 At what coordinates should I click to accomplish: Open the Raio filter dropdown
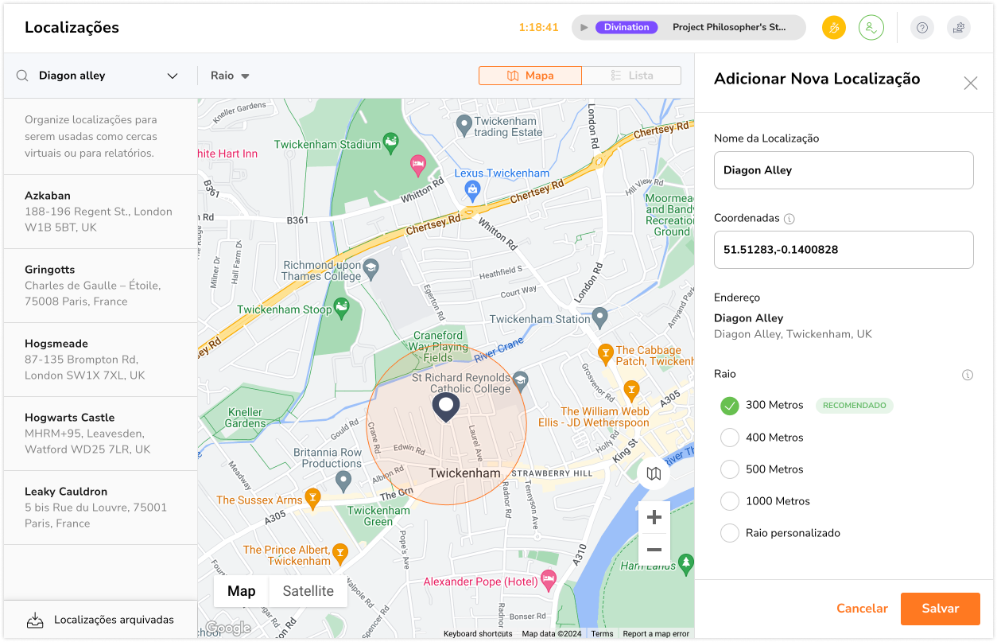coord(230,76)
